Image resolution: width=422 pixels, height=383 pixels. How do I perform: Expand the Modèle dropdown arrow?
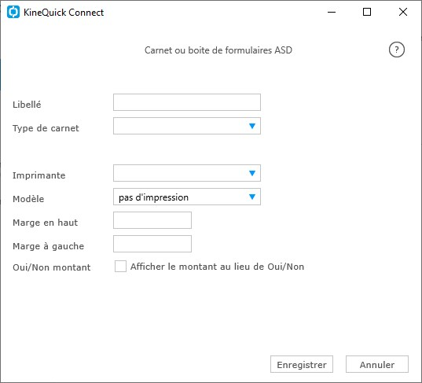coord(252,197)
